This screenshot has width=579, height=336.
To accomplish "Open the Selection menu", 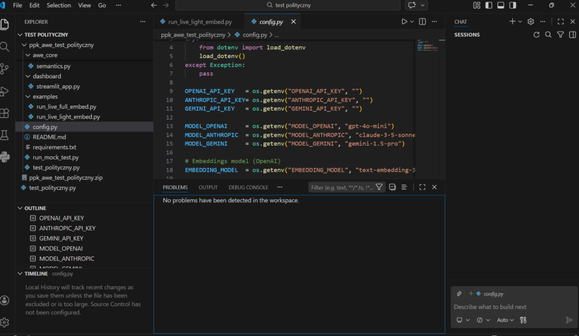I will point(59,6).
